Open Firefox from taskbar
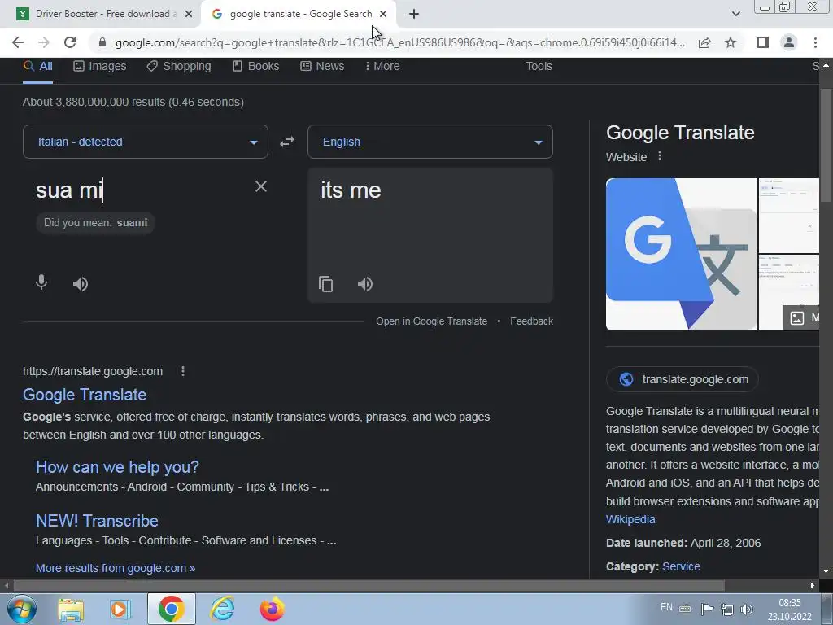 tap(272, 609)
